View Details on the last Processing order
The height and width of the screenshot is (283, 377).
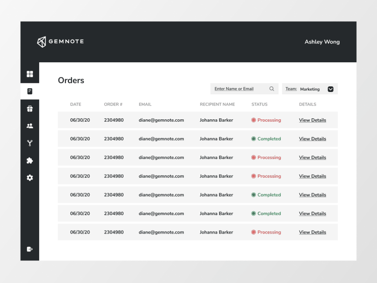(x=312, y=232)
